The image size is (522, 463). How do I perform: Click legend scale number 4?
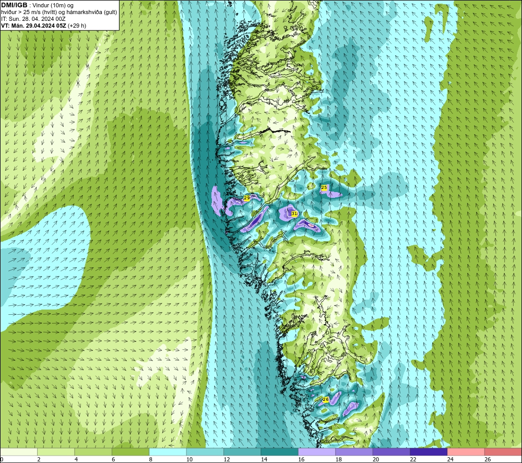[x=76, y=459]
